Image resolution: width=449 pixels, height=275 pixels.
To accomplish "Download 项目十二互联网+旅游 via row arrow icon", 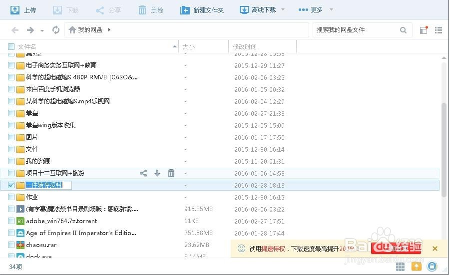I will tap(157, 173).
